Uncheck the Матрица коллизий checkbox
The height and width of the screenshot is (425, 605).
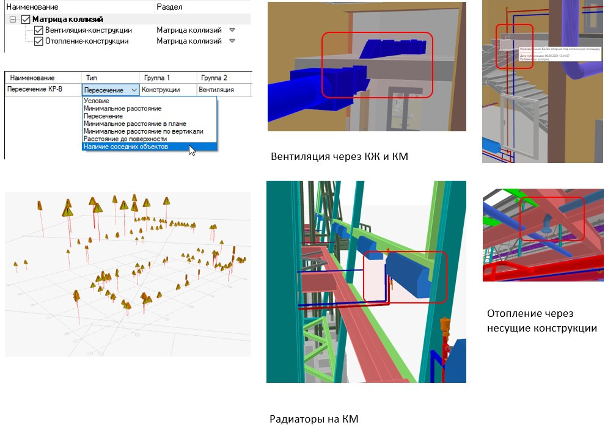[26, 20]
